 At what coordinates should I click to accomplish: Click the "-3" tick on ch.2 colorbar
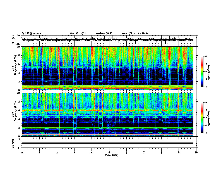pos(206,103)
